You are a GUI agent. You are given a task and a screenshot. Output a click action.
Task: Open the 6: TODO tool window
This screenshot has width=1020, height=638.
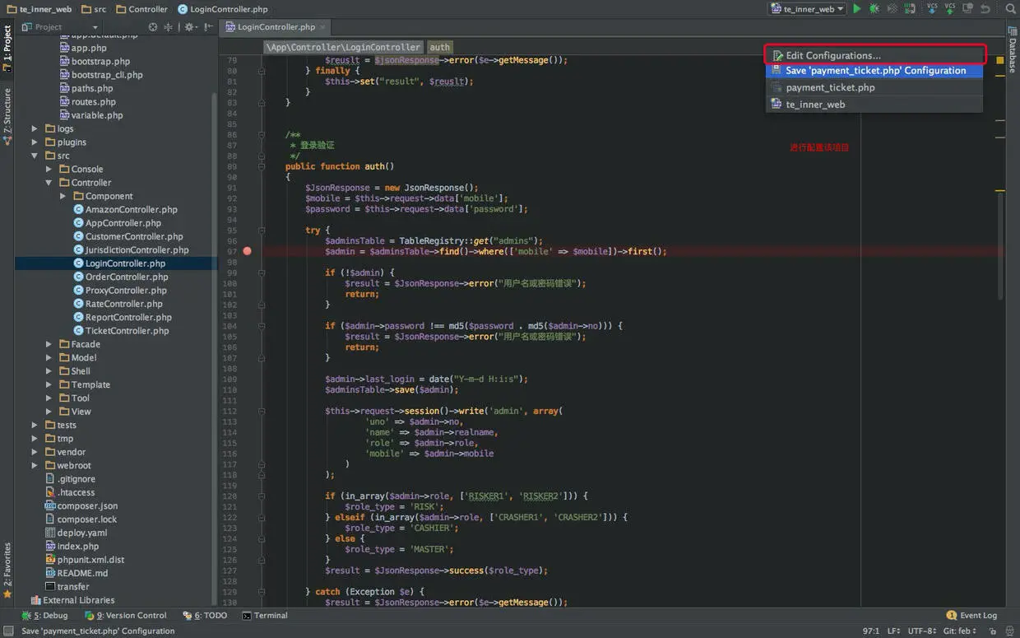point(206,615)
